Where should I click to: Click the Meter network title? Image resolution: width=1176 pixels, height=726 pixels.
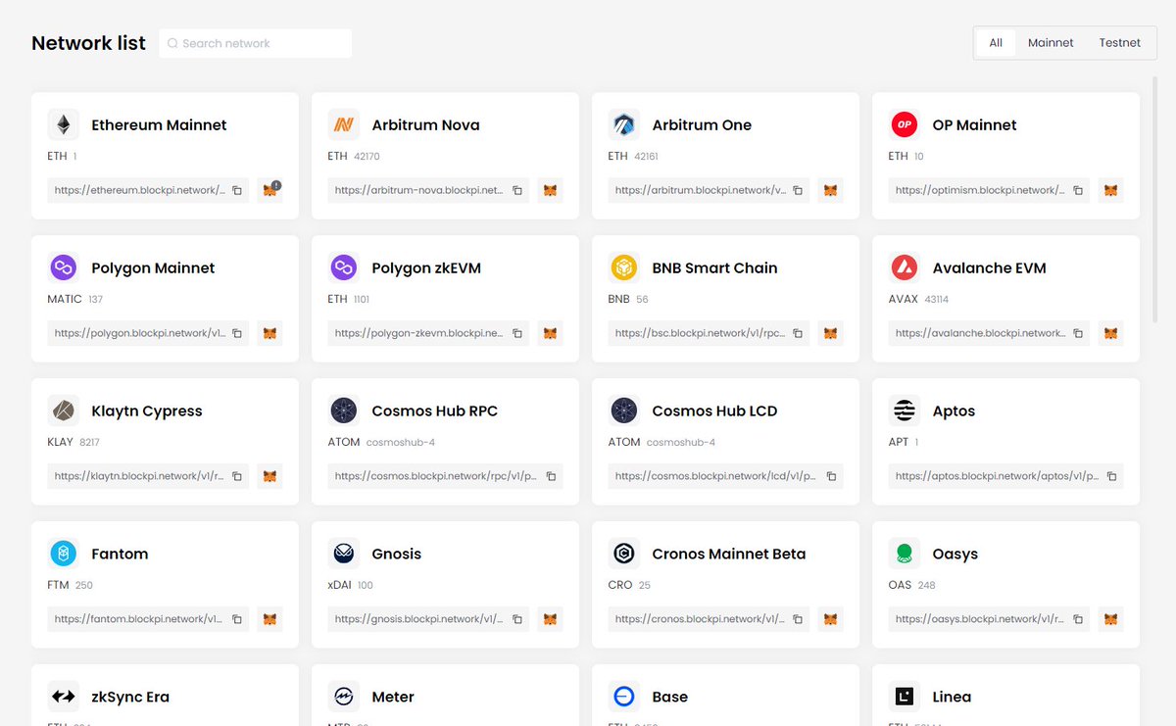point(393,697)
